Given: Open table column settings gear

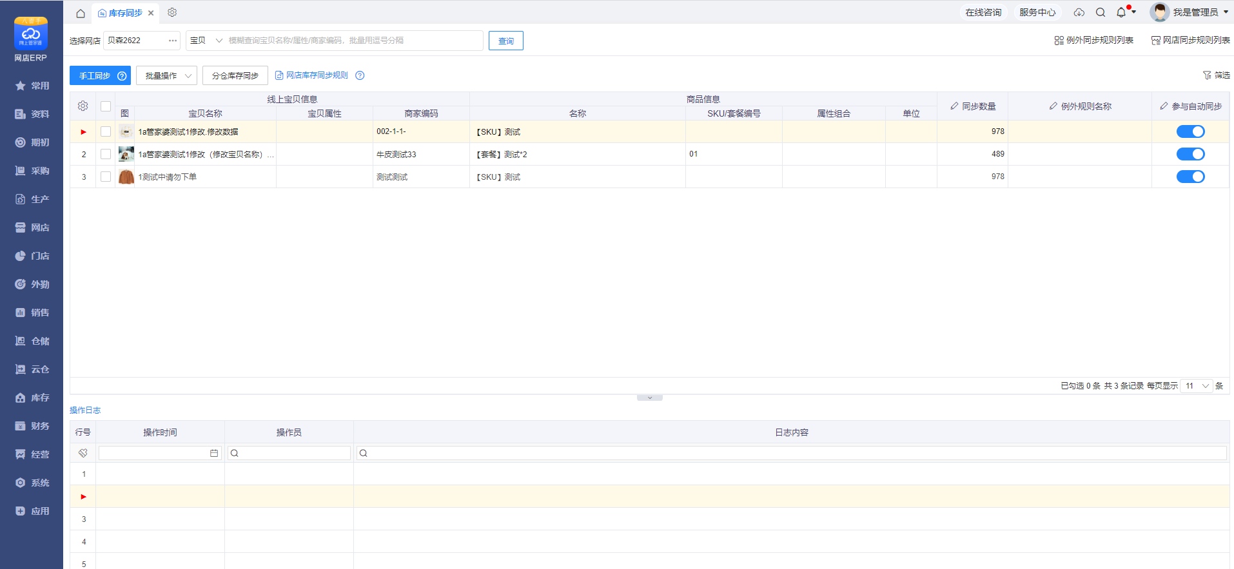Looking at the screenshot, I should click(x=83, y=106).
